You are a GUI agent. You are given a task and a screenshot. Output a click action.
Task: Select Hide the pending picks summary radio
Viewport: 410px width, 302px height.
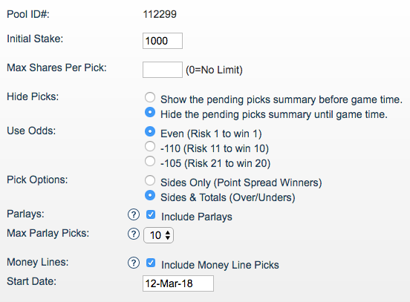[x=150, y=112]
